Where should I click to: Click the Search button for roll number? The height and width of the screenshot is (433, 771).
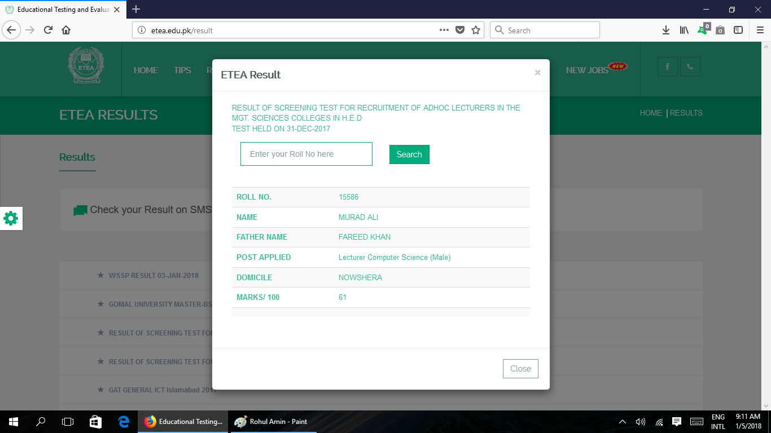point(409,154)
